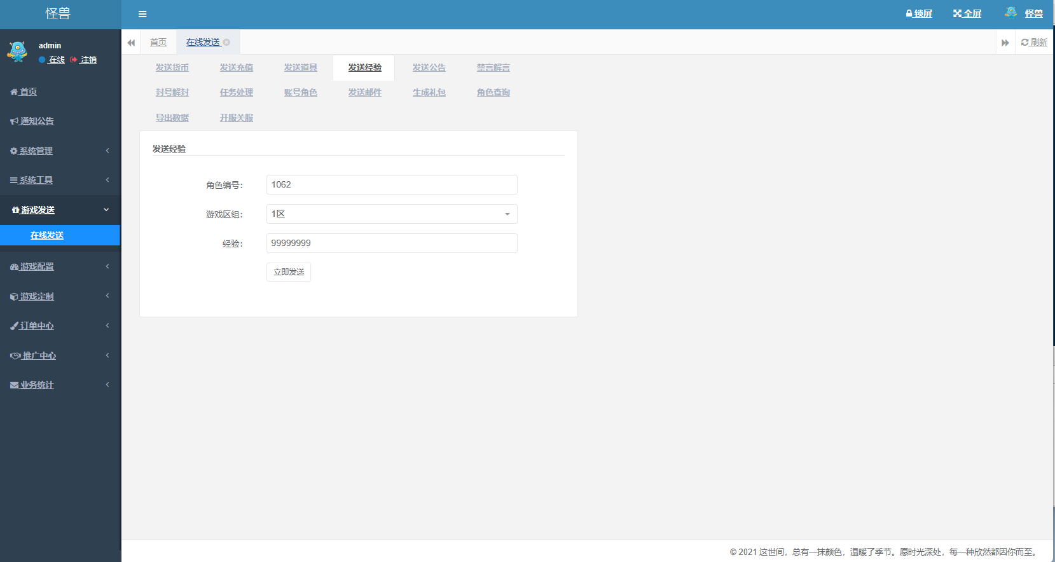The image size is (1055, 562).
Task: Expand 系统管理 sidebar menu
Action: point(60,151)
